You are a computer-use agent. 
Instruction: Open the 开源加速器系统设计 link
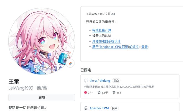(x=106, y=41)
